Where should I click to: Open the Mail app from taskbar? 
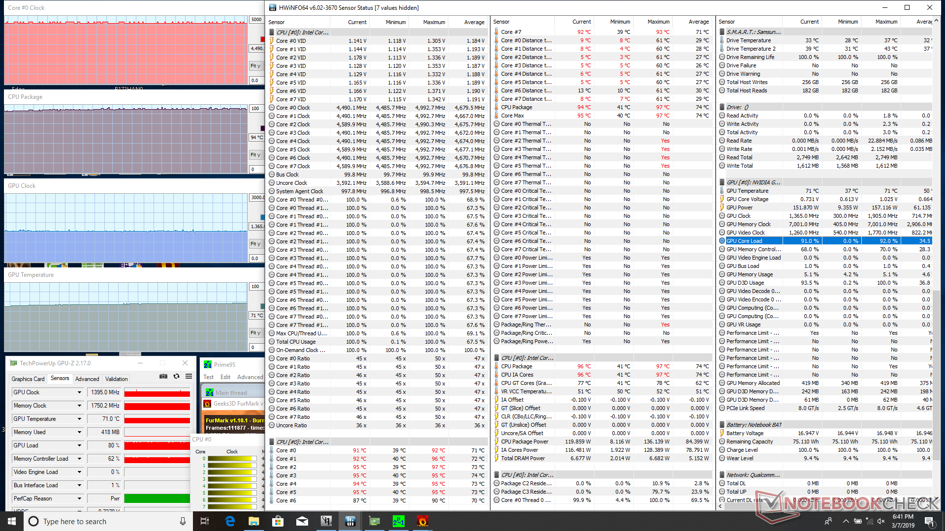(x=302, y=521)
